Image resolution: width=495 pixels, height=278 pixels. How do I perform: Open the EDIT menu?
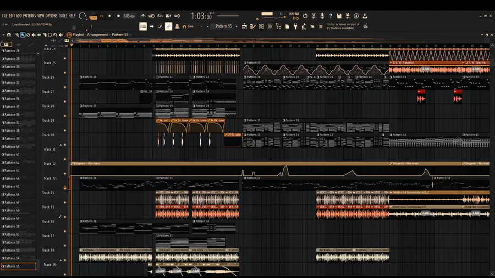12,16
